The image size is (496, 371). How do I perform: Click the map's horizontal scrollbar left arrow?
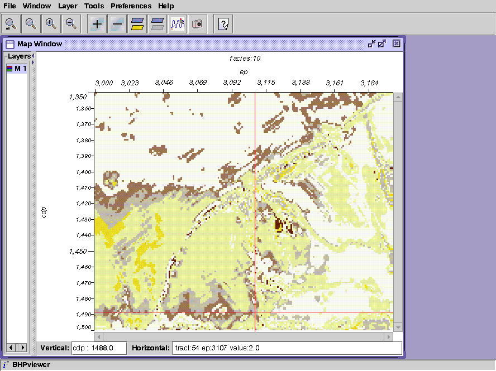99,337
